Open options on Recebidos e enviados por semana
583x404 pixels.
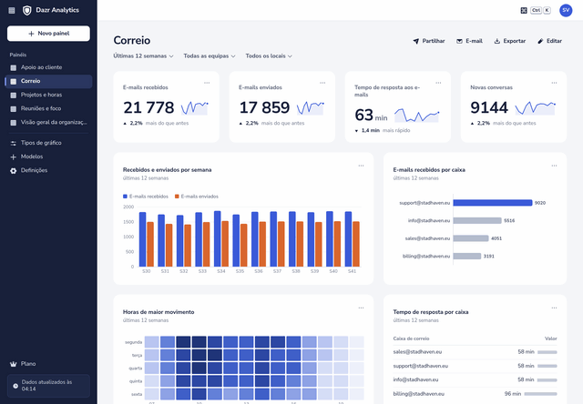361,166
